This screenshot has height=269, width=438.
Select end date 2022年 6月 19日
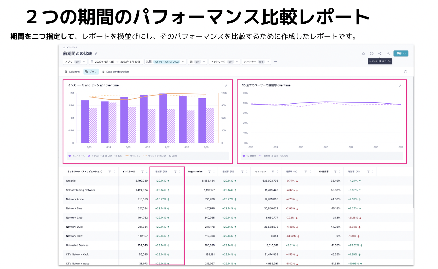tap(130, 62)
